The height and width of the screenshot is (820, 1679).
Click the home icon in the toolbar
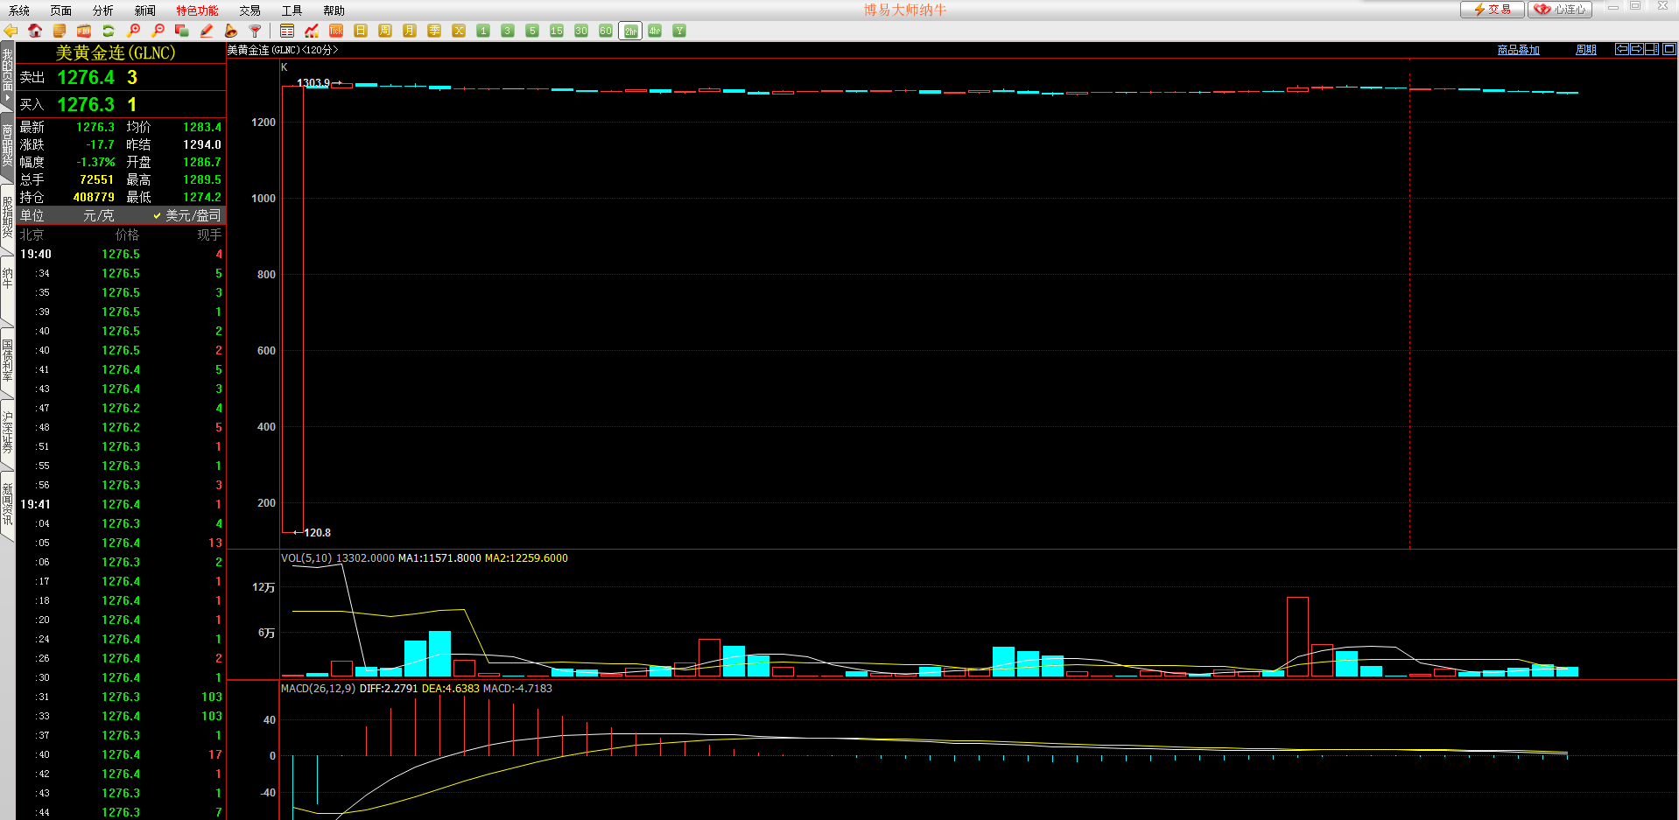click(35, 31)
